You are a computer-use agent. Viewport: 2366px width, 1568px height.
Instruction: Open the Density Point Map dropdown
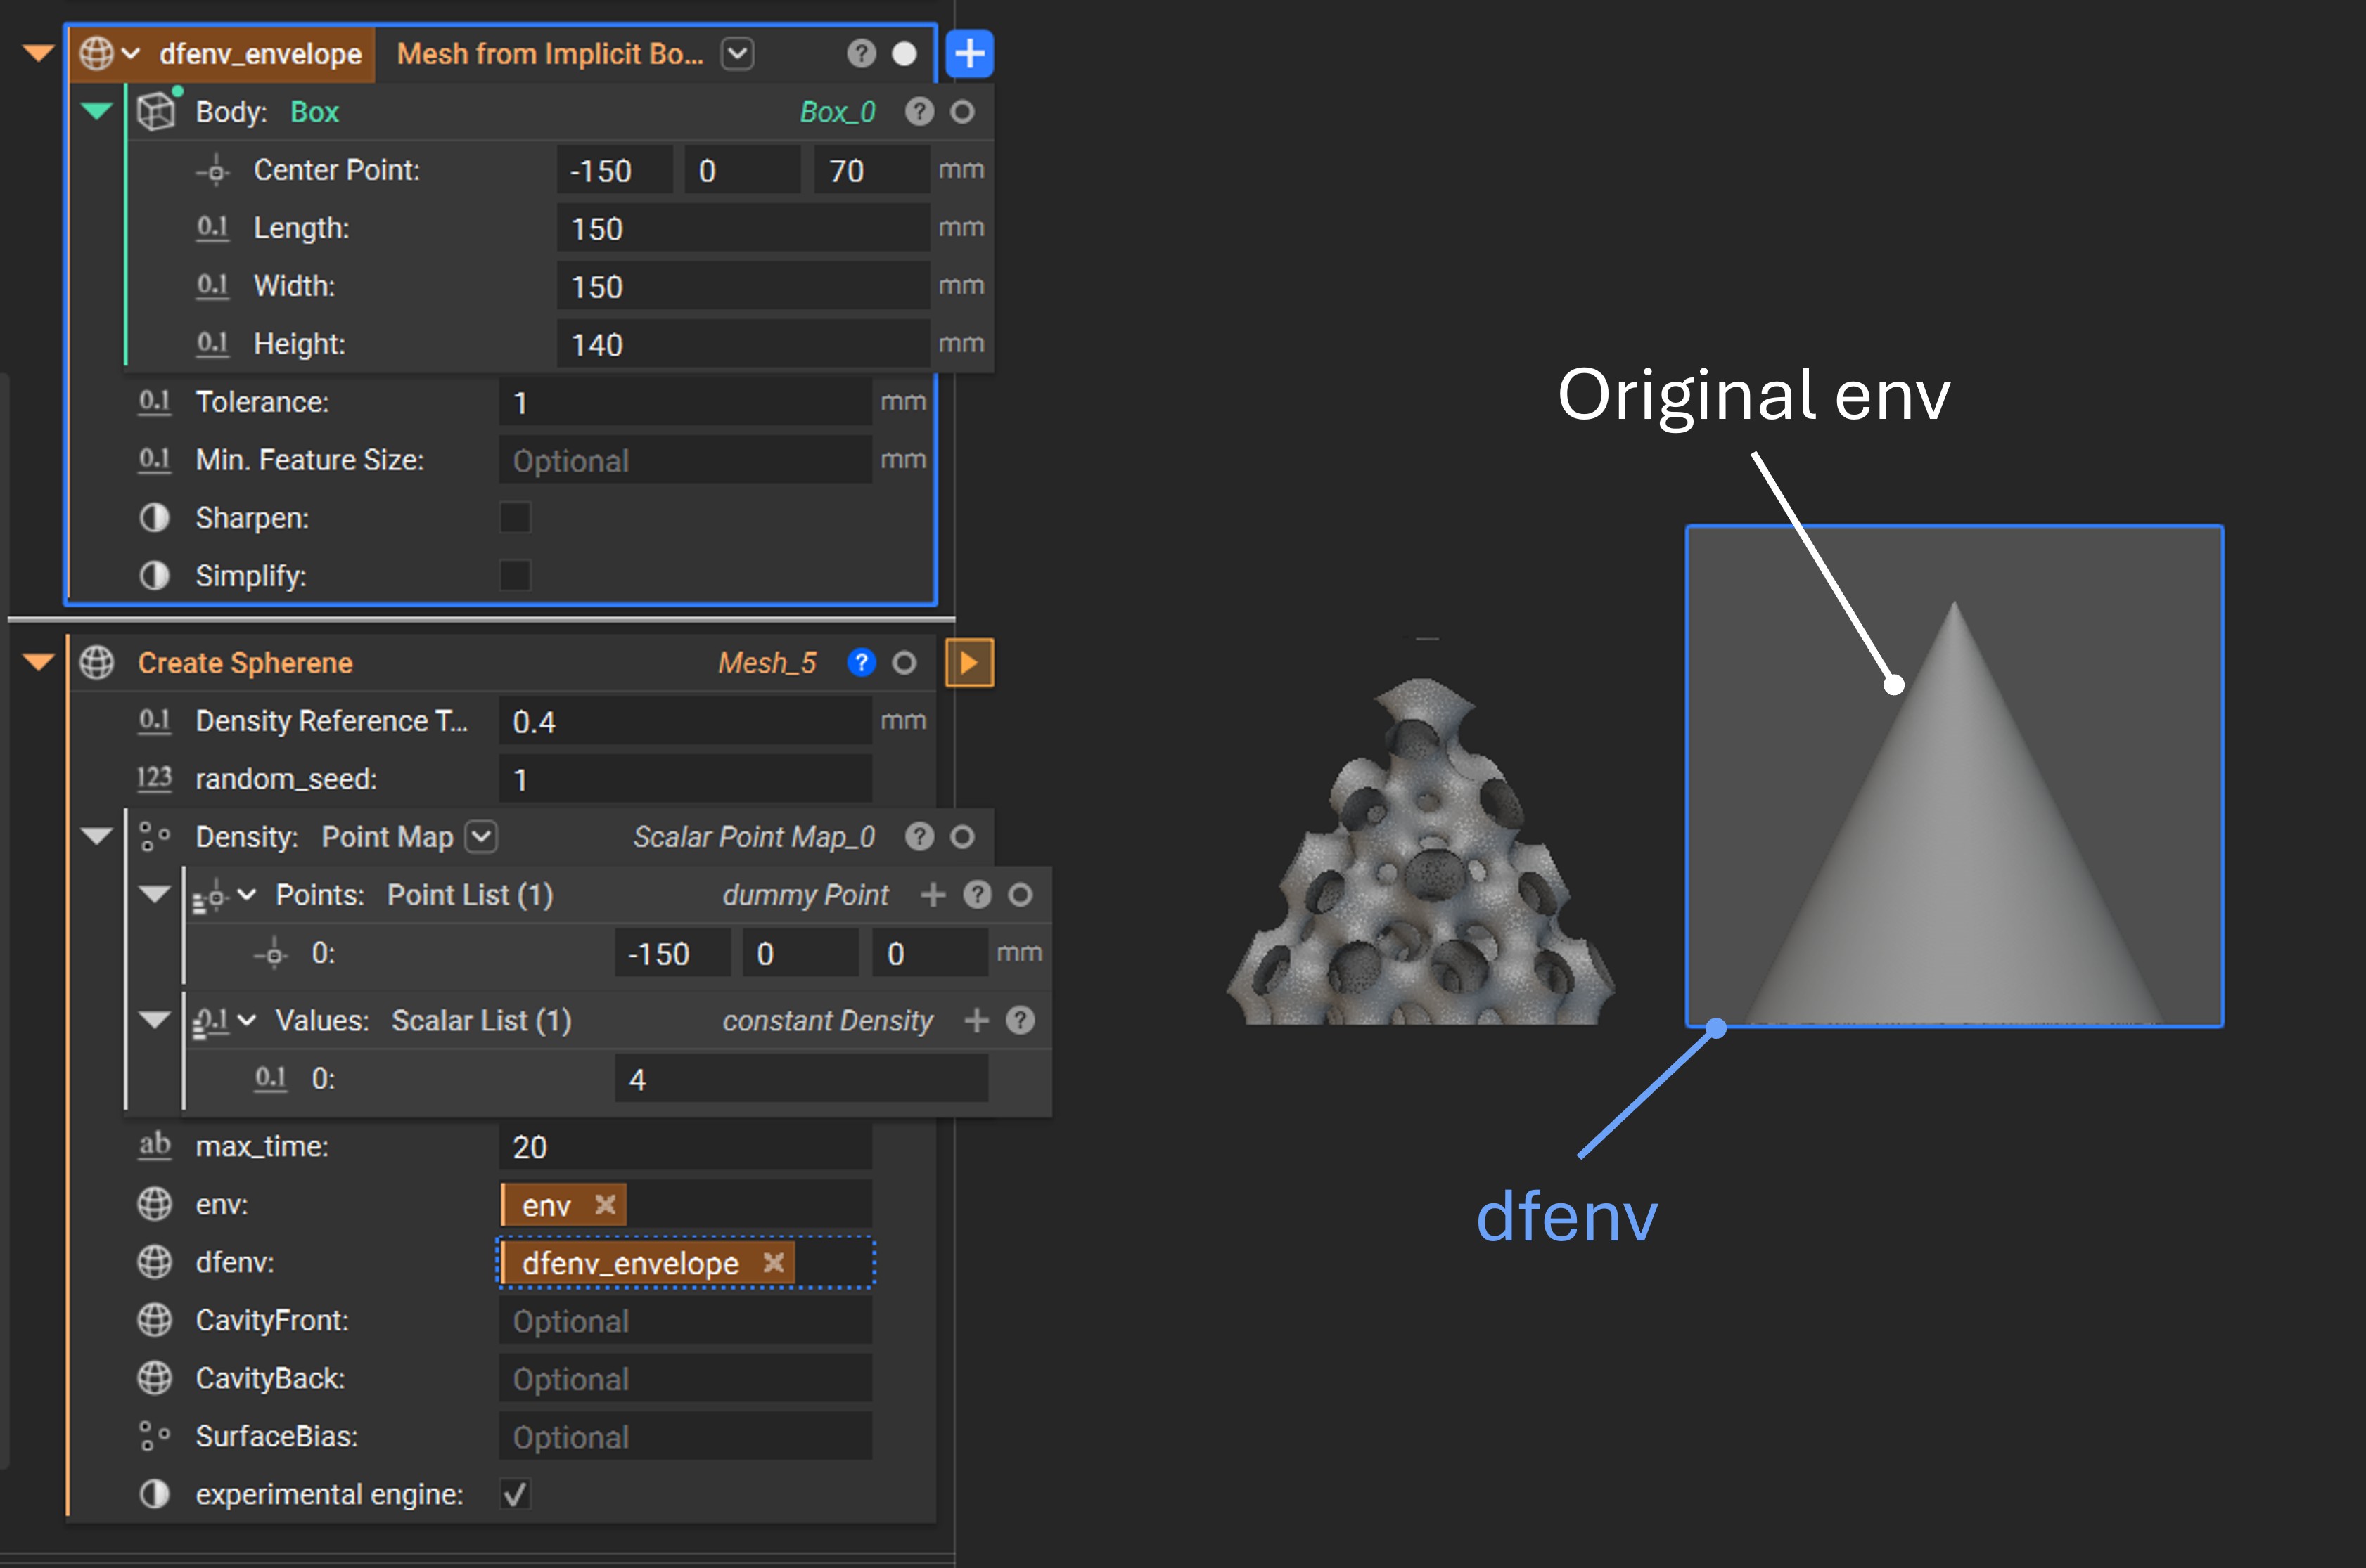pyautogui.click(x=482, y=837)
